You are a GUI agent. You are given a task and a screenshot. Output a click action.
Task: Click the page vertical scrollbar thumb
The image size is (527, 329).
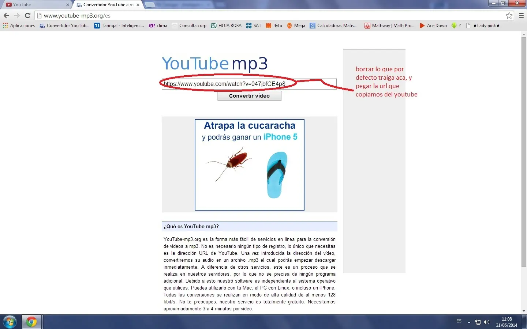(524, 152)
